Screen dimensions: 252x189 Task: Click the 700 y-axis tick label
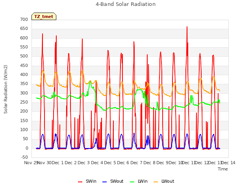pyautogui.click(x=24, y=19)
